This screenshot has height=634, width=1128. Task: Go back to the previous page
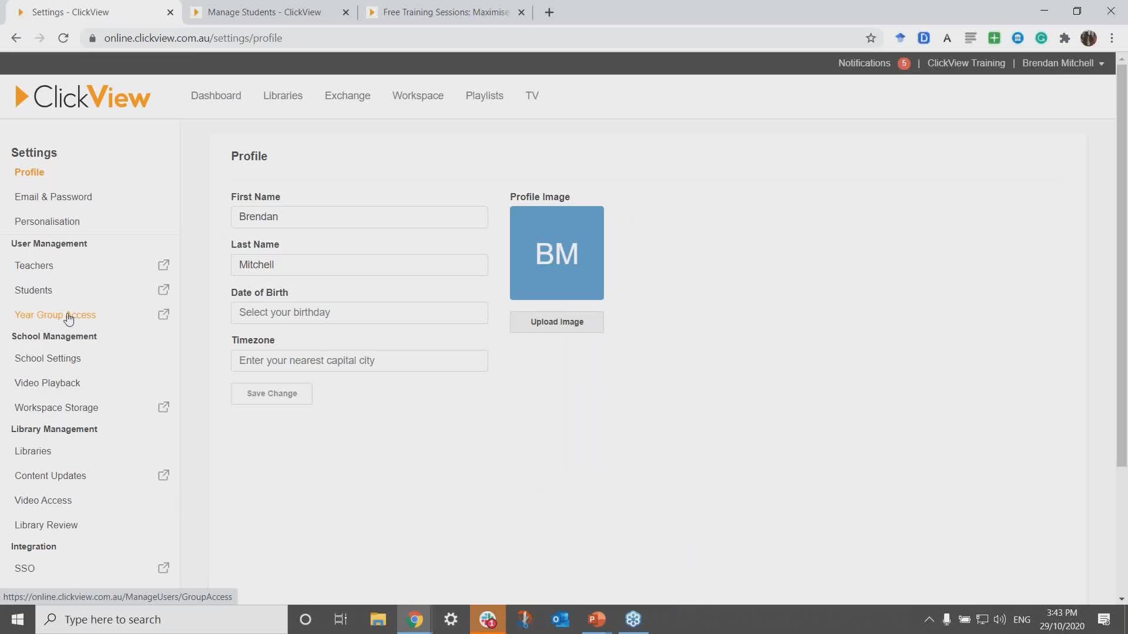pos(16,38)
